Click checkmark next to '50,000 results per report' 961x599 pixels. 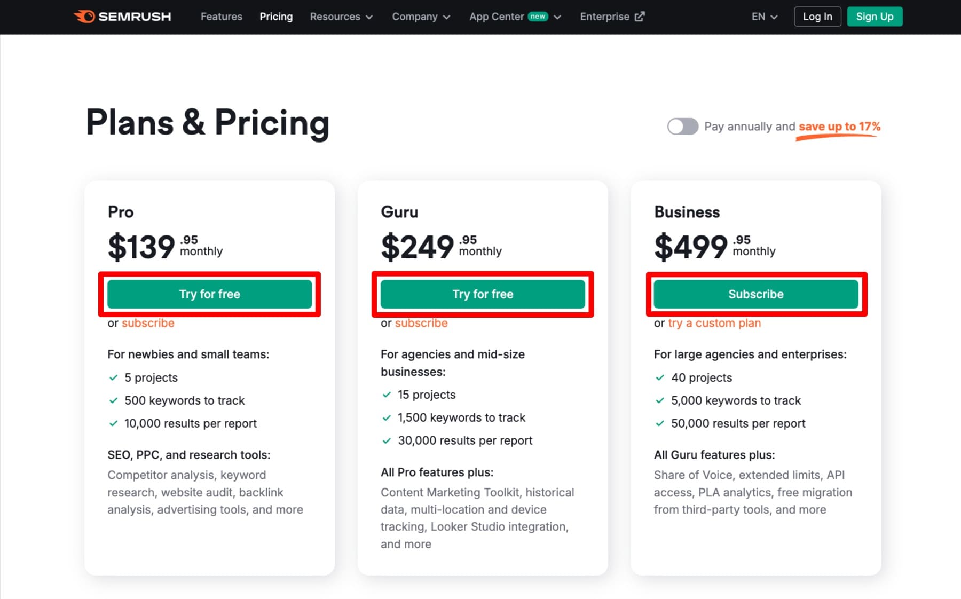click(660, 424)
